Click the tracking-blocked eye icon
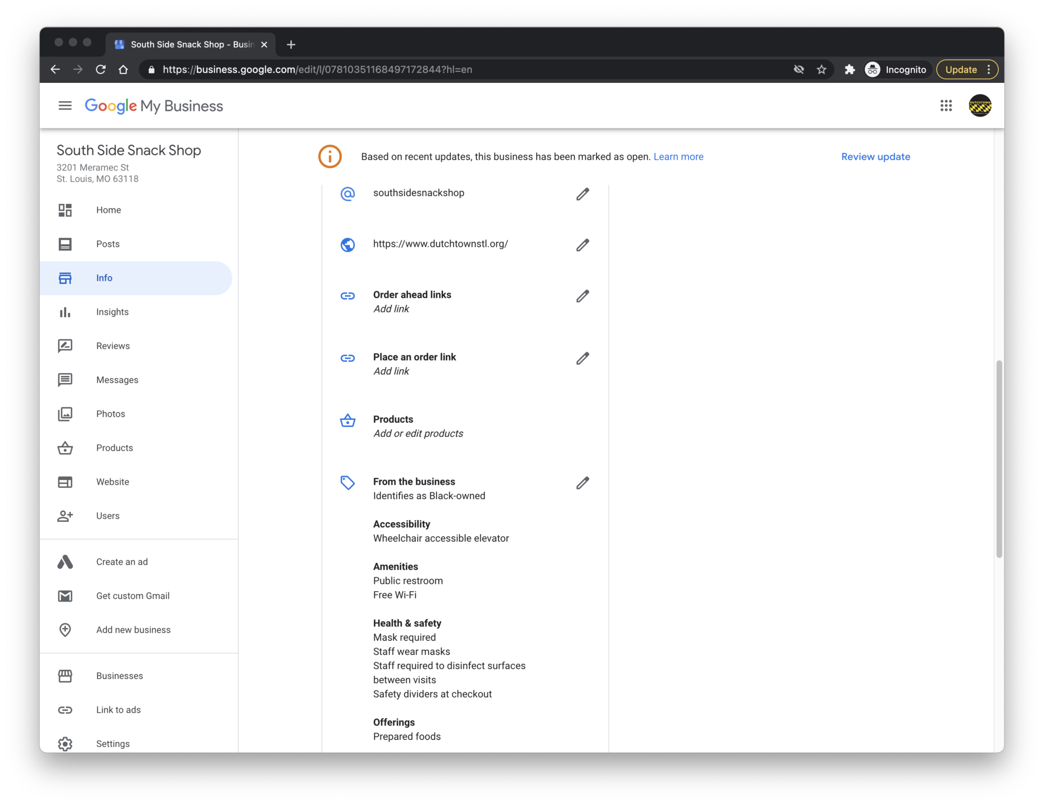1044x805 pixels. pyautogui.click(x=799, y=69)
